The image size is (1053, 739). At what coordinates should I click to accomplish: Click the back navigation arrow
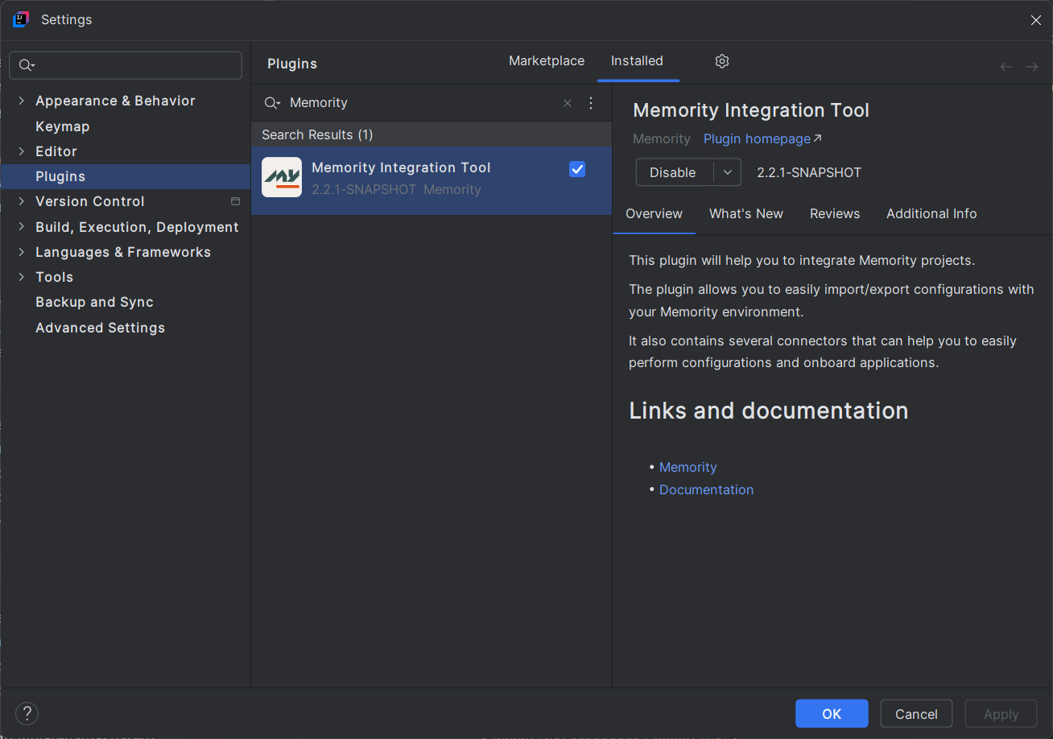[1006, 67]
